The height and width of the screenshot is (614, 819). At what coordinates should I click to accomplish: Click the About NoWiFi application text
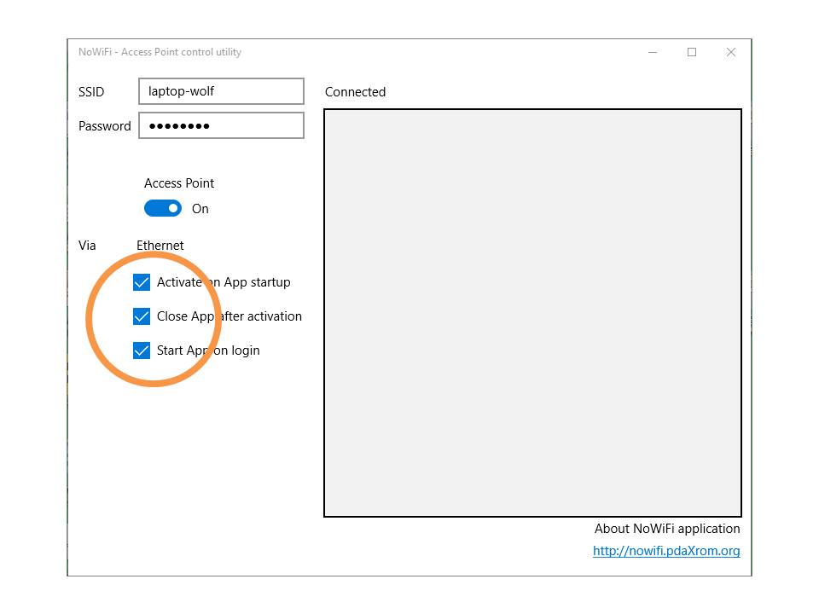coord(667,529)
